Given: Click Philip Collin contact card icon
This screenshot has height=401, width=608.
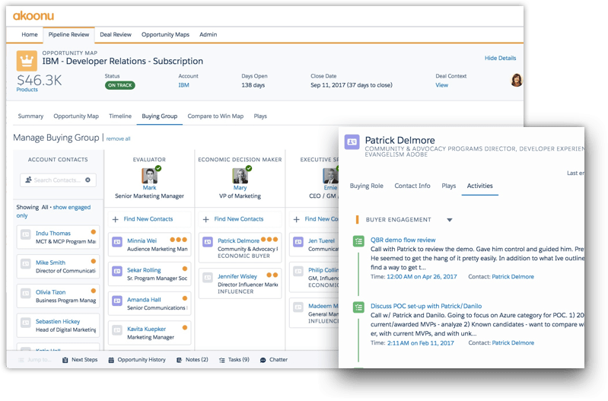Looking at the screenshot, I should click(298, 271).
